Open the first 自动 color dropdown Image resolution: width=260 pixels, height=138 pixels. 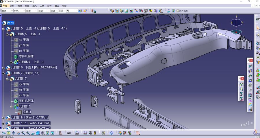click(7, 11)
